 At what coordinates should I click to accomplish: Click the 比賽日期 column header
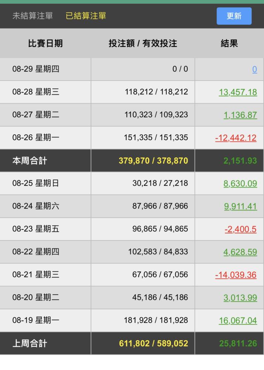[45, 44]
